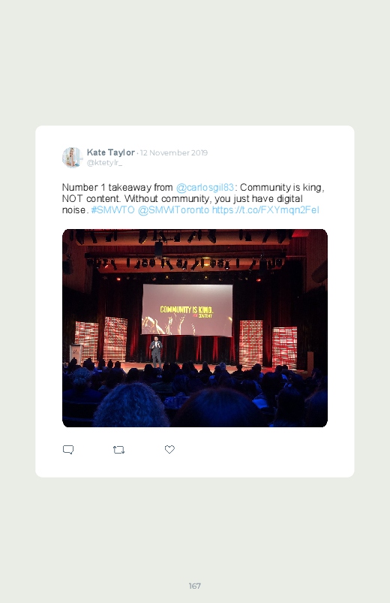390x603 pixels.
Task: Click the Community is King slide in photo
Action: (187, 310)
